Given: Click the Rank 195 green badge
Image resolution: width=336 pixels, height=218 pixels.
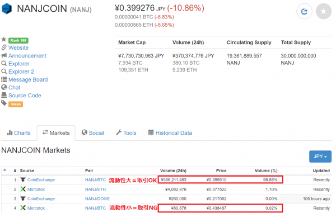Looking at the screenshot, I should click(18, 40).
